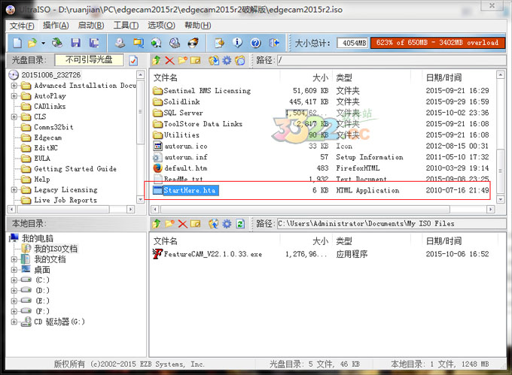The height and width of the screenshot is (375, 512).
Task: Click Extract icon in image pane toolbar
Action: tap(214, 60)
